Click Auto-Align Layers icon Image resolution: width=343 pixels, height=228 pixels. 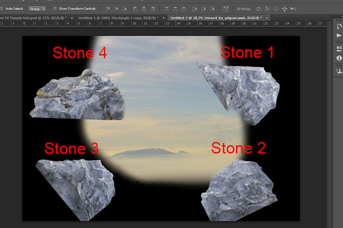coord(226,8)
